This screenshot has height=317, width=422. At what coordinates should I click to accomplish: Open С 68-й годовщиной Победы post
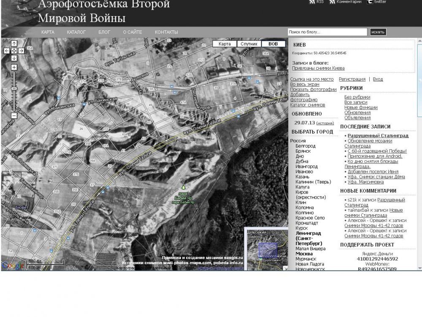377,151
